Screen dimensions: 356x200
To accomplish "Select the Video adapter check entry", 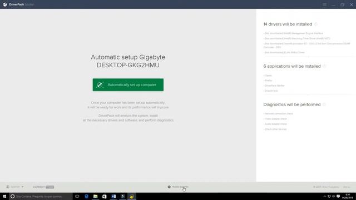I will click(275, 119).
